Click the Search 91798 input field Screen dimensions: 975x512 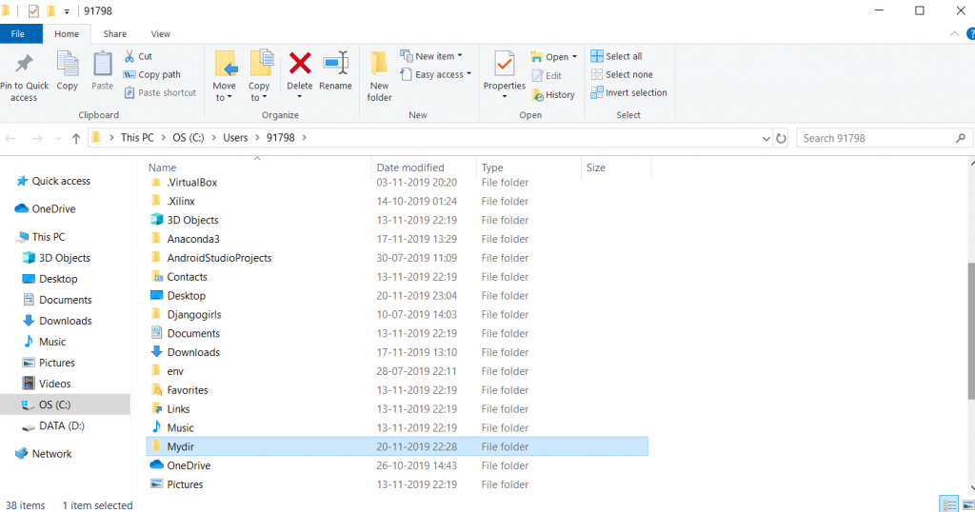(x=874, y=138)
